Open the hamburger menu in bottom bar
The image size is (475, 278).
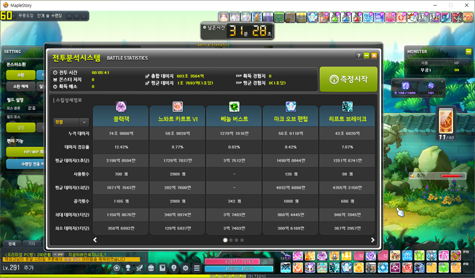(x=197, y=268)
